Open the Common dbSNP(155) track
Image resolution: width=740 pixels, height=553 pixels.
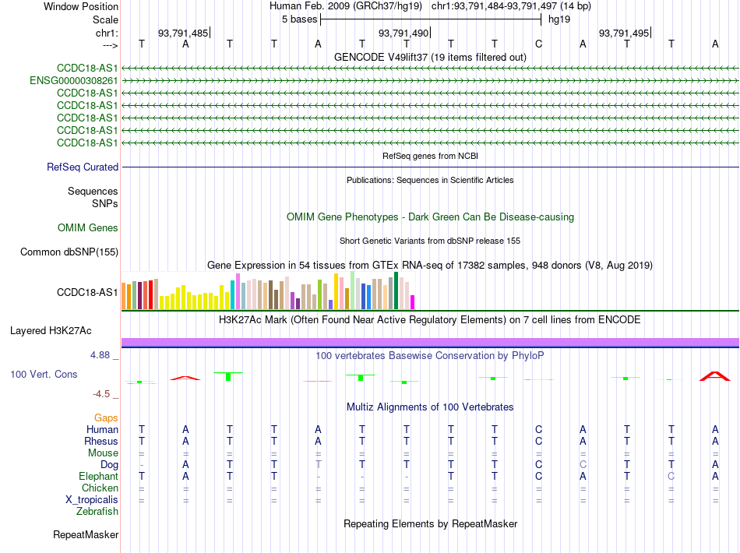(x=69, y=252)
